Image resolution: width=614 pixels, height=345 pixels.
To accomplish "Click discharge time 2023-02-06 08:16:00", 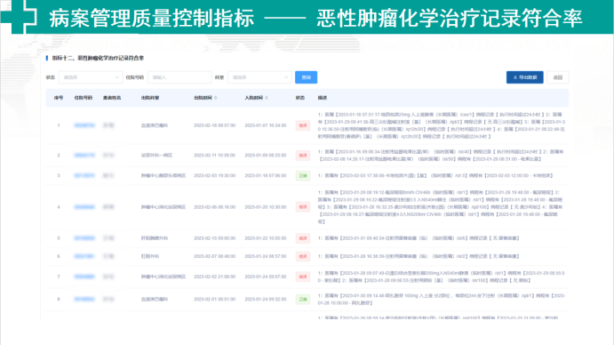I will tap(214, 207).
